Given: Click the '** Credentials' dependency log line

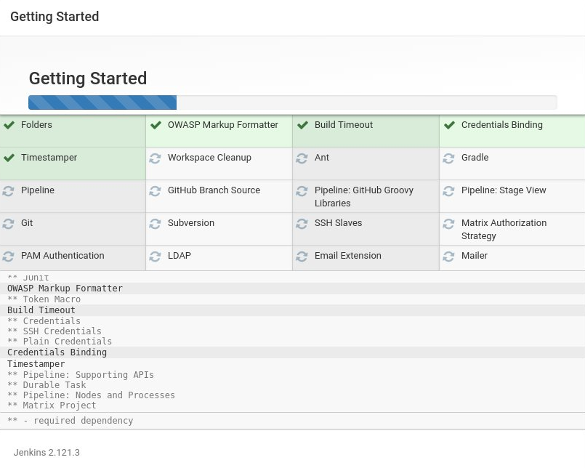Looking at the screenshot, I should [x=44, y=321].
